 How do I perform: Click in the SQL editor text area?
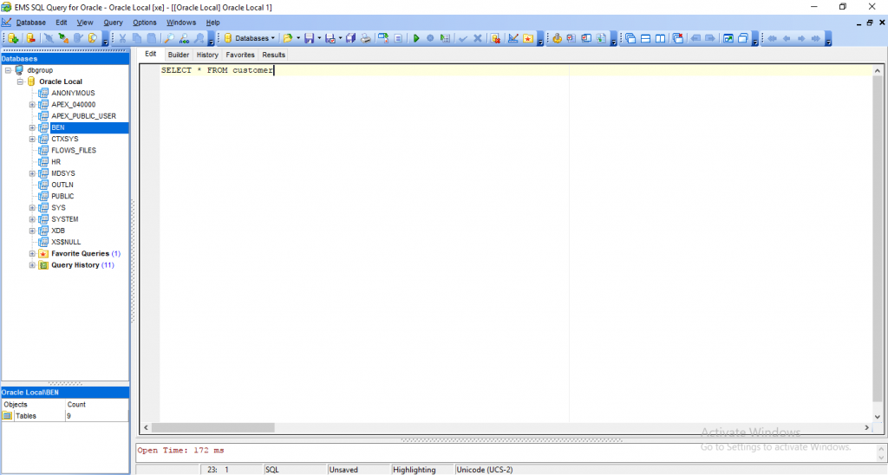pyautogui.click(x=434, y=217)
